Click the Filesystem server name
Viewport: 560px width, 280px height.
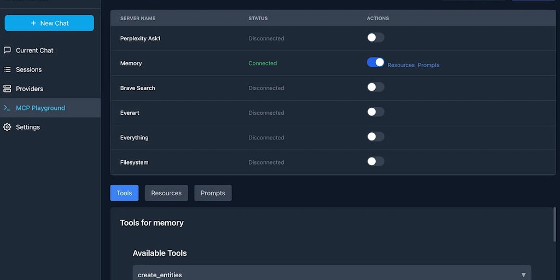pyautogui.click(x=135, y=162)
